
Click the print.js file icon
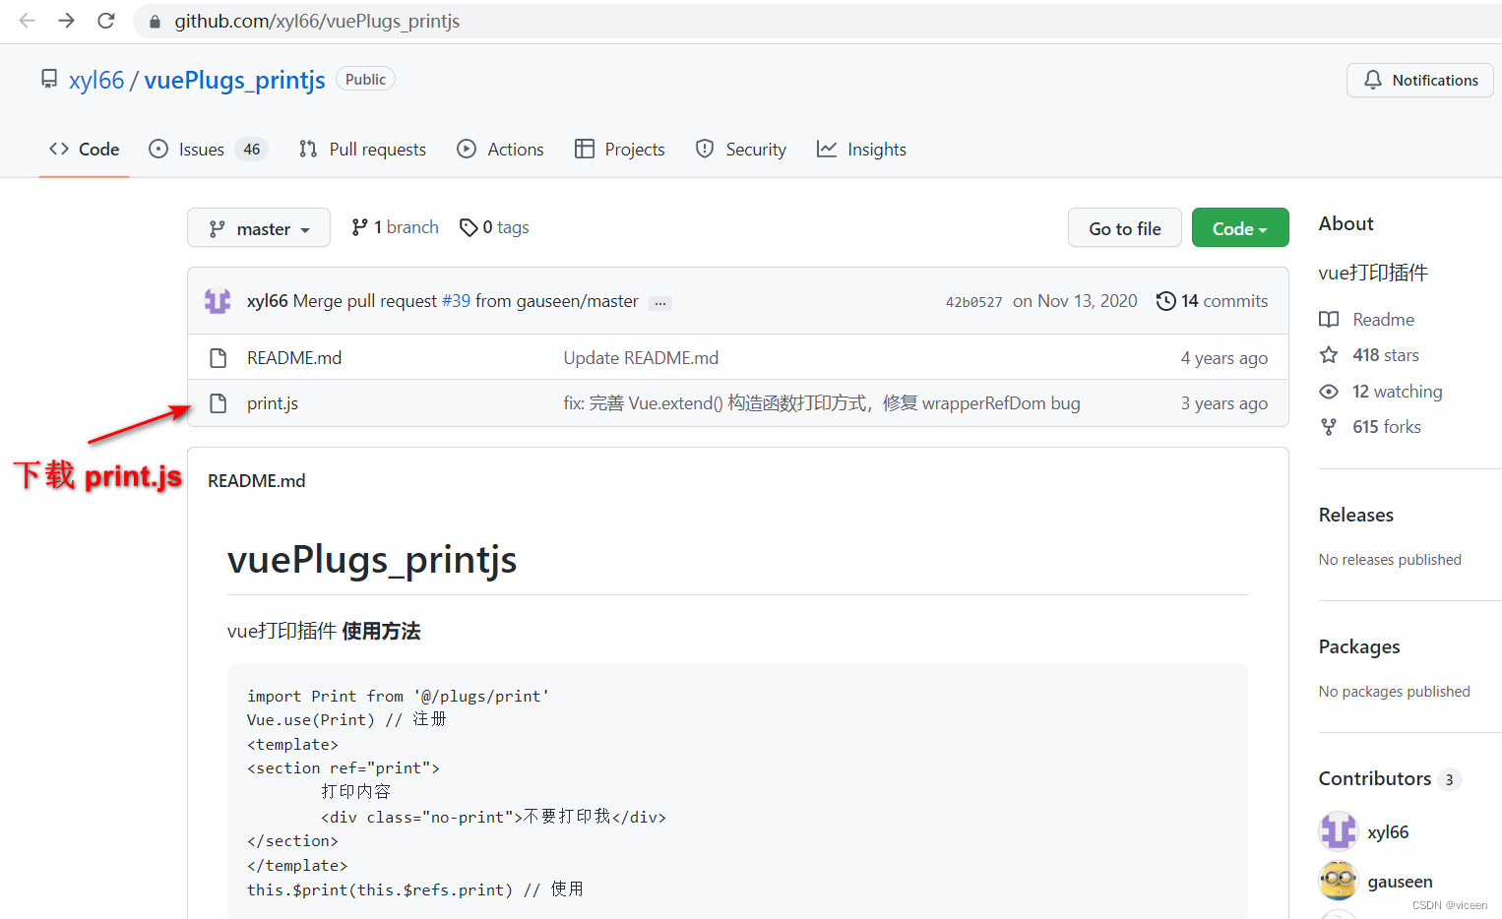point(218,402)
